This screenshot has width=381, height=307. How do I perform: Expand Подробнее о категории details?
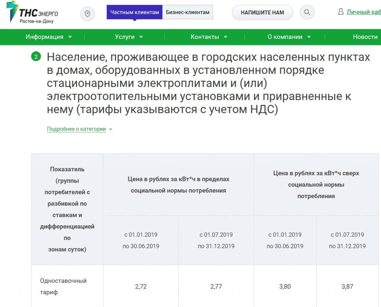pyautogui.click(x=76, y=129)
